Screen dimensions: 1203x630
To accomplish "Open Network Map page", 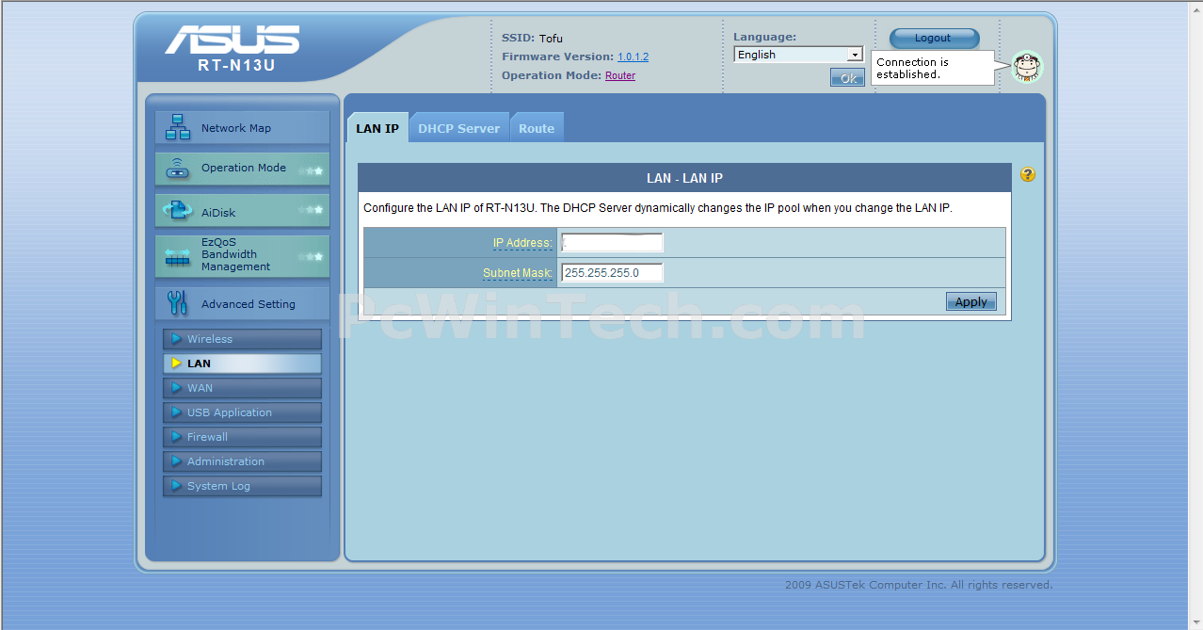I will [x=242, y=127].
